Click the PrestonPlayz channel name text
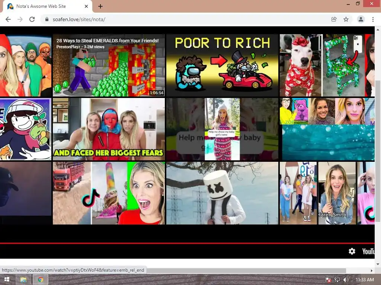The height and width of the screenshot is (285, 381). pyautogui.click(x=68, y=47)
